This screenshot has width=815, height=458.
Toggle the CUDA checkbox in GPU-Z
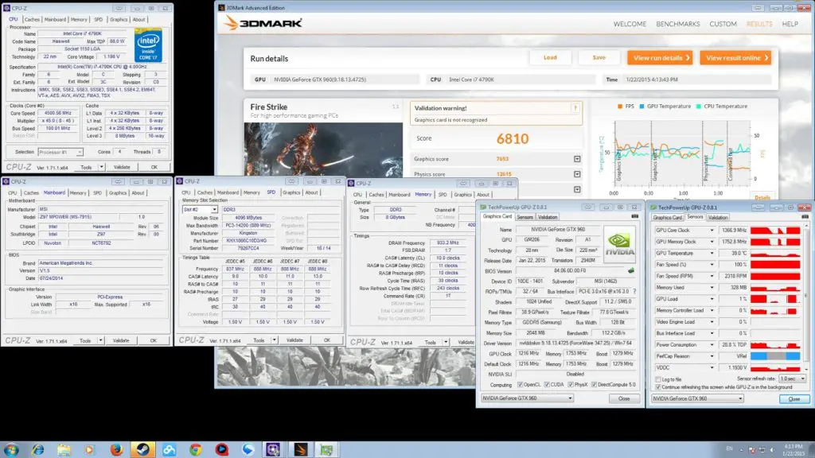pyautogui.click(x=547, y=385)
